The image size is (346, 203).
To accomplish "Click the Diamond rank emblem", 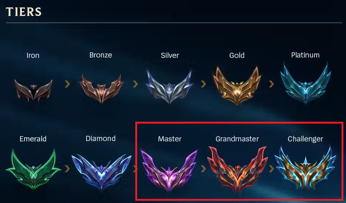I will 101,171.
